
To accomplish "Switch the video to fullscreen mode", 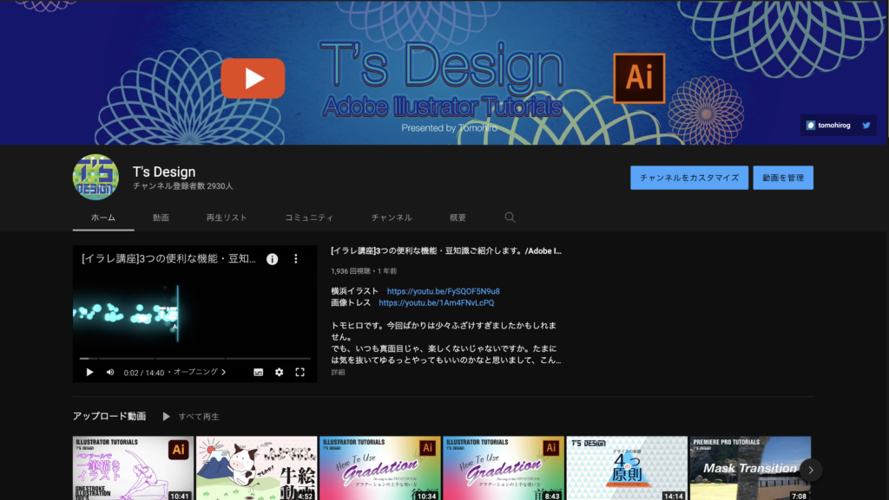I will tap(300, 371).
